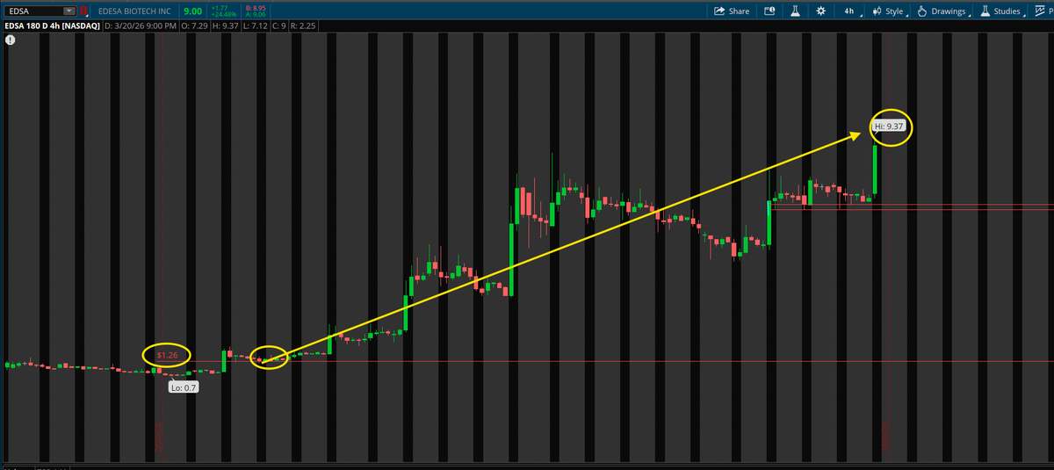Open the chart alert/news icon
Viewport: 1054px width, 470px height.
point(769,11)
